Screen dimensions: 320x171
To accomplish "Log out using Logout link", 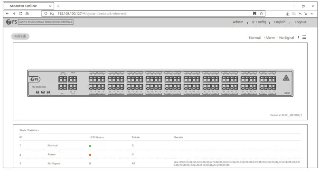I will click(x=300, y=22).
